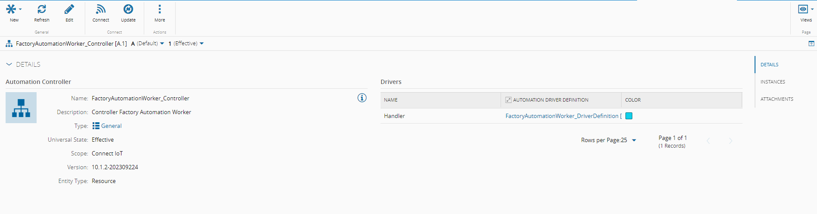Screen dimensions: 817x214
Task: Expand the 1 (Effective) version dropdown
Action: pyautogui.click(x=186, y=43)
